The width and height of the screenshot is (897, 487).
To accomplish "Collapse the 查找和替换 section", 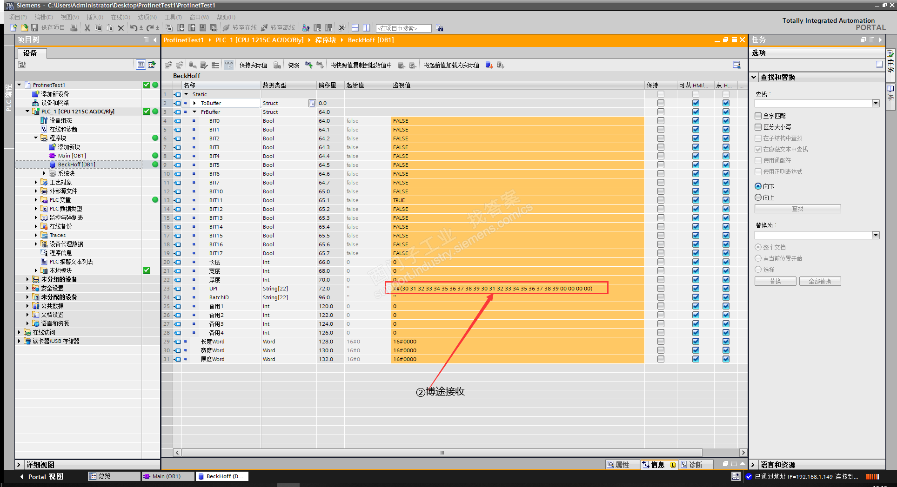I will coord(754,77).
